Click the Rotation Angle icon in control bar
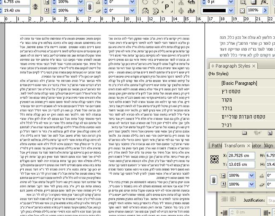The width and height of the screenshot is (275, 216). pos(98,2)
